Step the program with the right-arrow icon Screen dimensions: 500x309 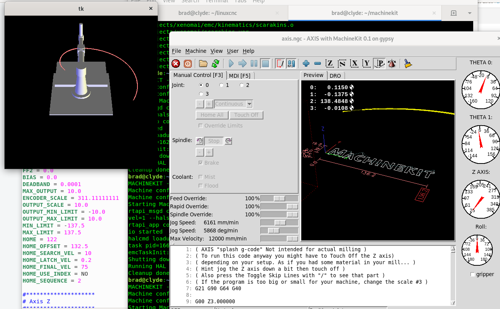[242, 64]
